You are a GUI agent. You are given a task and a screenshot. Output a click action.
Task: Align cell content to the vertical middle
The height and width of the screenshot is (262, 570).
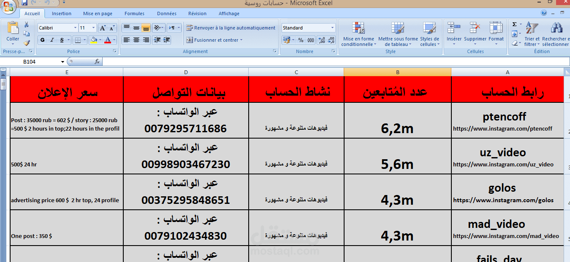136,28
